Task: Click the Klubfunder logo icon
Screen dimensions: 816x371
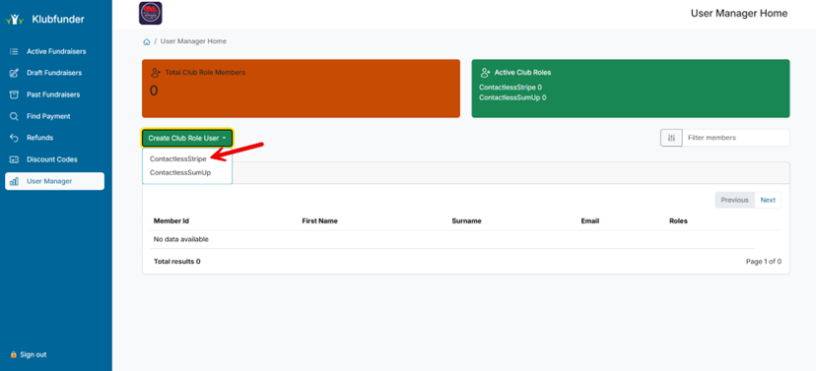Action: 15,20
